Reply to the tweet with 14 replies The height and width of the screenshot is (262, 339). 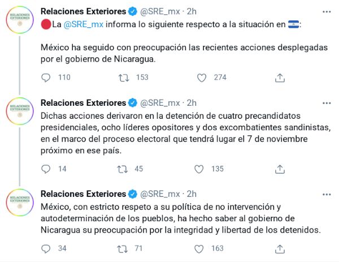(46, 169)
